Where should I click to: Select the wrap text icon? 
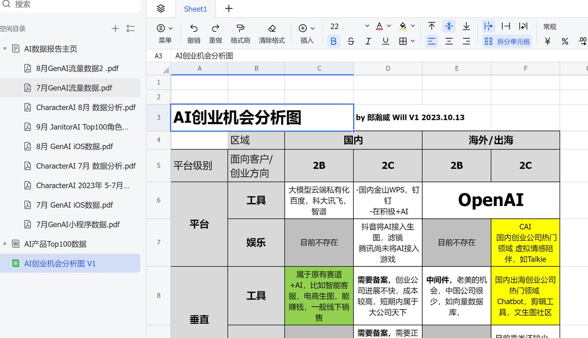point(523,26)
